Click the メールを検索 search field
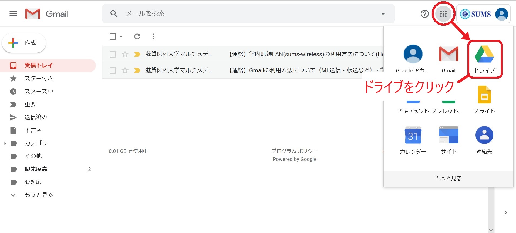 pyautogui.click(x=243, y=13)
